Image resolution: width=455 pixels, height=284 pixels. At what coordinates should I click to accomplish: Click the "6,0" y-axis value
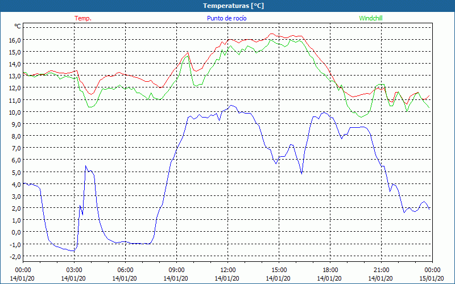(16, 160)
